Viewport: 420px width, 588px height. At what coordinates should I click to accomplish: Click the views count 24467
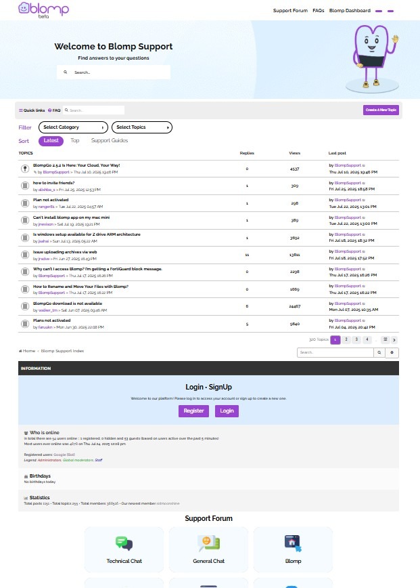coord(295,306)
